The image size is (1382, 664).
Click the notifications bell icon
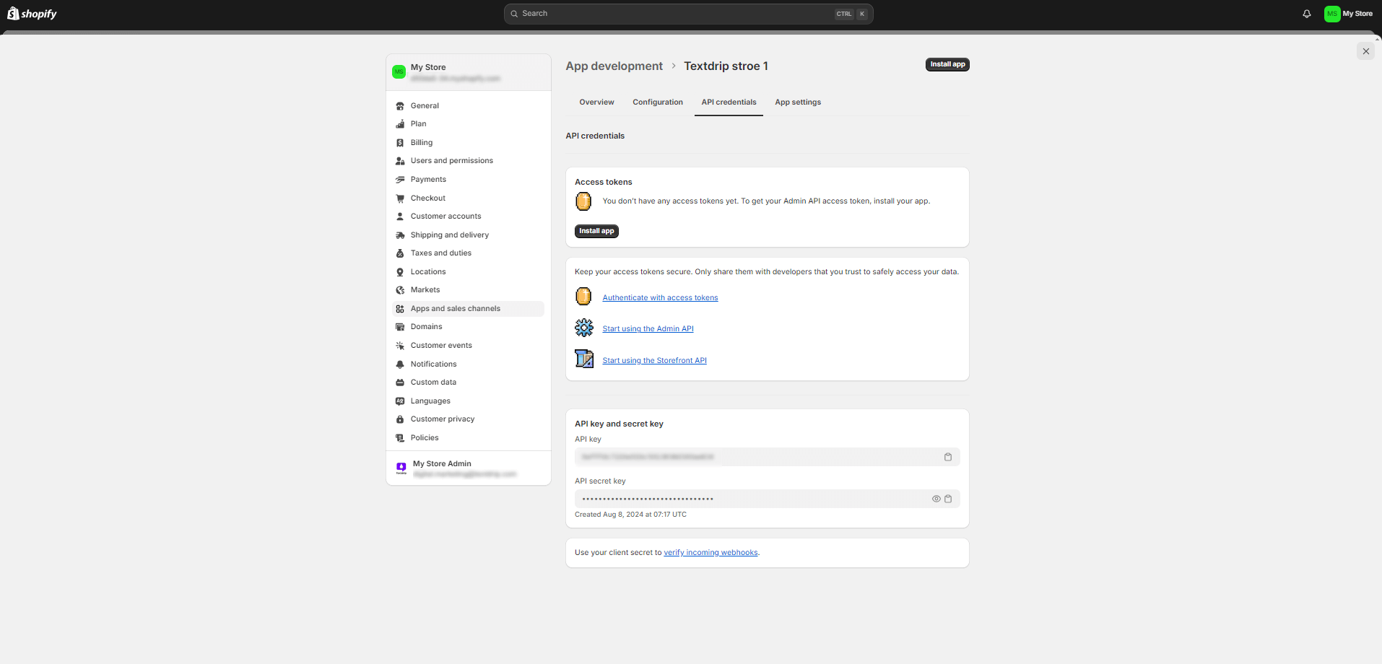point(1306,13)
